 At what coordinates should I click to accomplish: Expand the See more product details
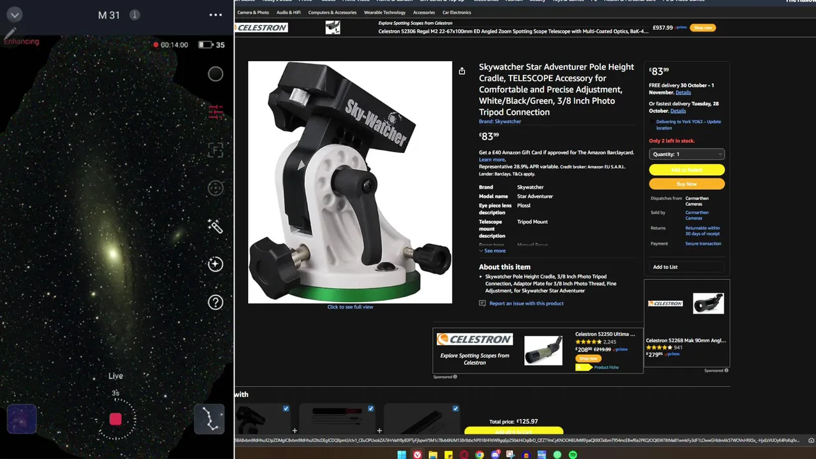[492, 251]
